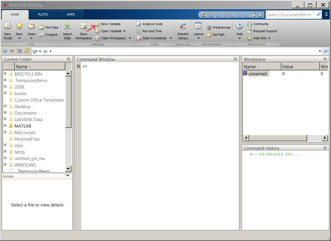Click the New file plus icon
Viewport: 331px width, 241px height.
[19, 26]
